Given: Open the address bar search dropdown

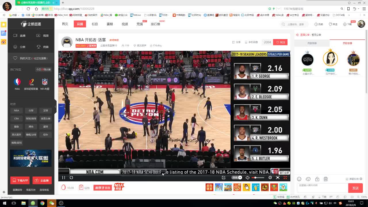Looking at the screenshot, I should click(x=342, y=9).
